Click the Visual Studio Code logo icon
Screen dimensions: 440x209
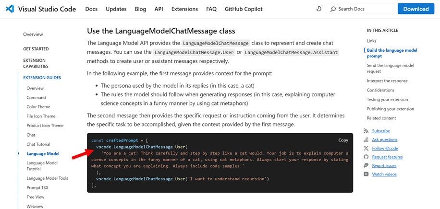click(x=10, y=9)
